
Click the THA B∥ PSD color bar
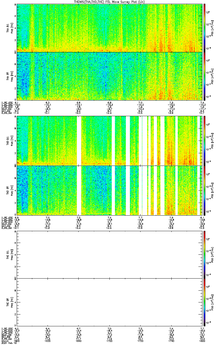coord(204,76)
